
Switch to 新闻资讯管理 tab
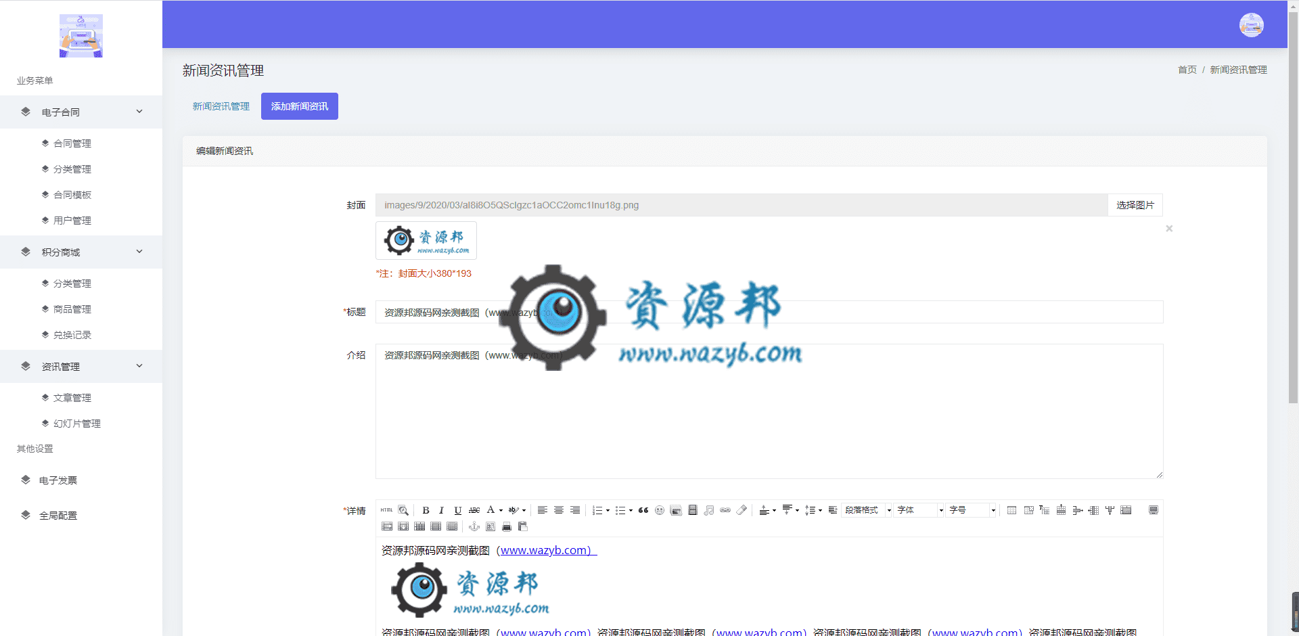221,106
